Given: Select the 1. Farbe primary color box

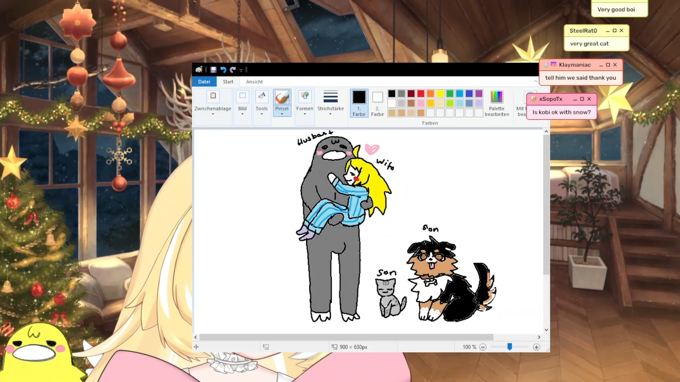Looking at the screenshot, I should pos(359,103).
